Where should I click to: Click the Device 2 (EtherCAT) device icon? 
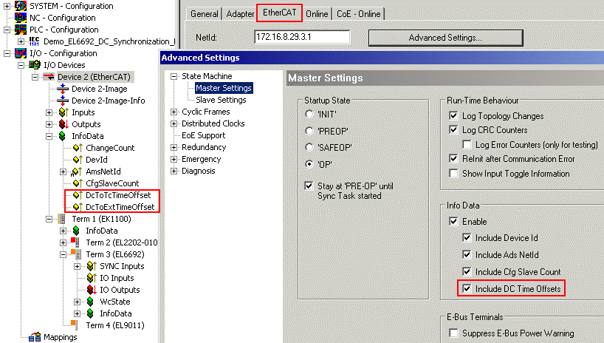point(48,77)
